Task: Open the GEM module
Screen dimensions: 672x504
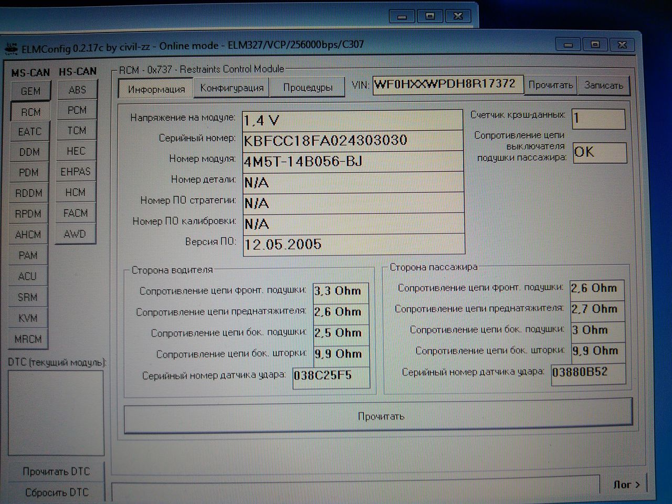Action: 30,91
